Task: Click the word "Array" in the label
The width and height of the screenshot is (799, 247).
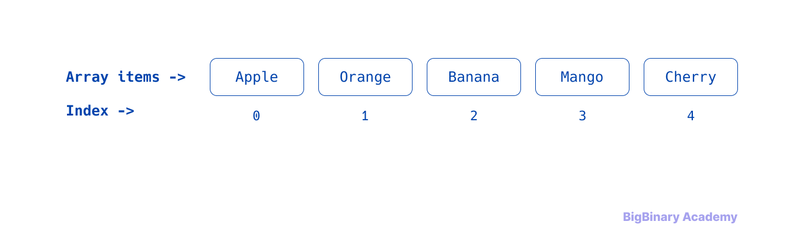Action: click(x=87, y=77)
